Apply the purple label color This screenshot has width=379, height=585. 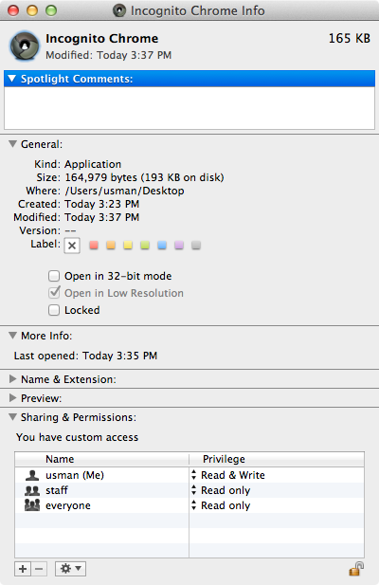(x=179, y=246)
